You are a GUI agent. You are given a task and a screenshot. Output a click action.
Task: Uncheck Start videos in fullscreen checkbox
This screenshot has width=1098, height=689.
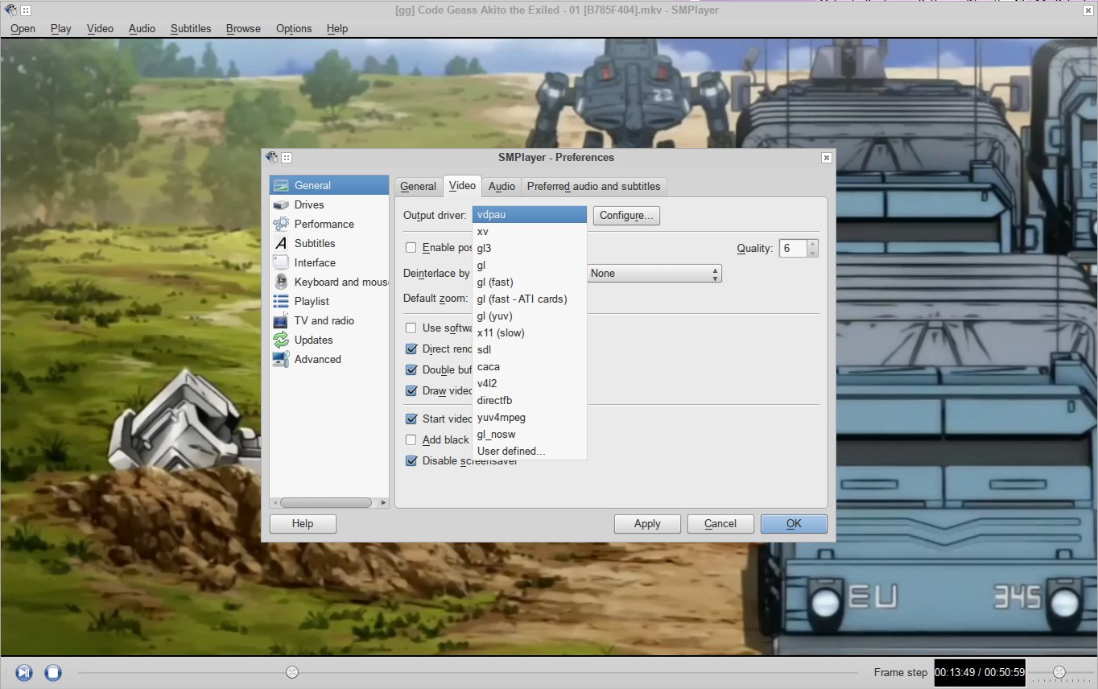click(x=411, y=419)
